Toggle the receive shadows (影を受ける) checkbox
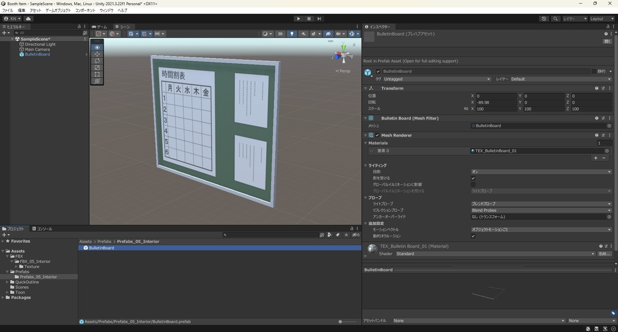 pos(473,178)
